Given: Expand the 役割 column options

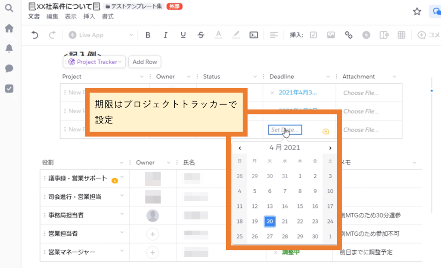Looking at the screenshot, I should pyautogui.click(x=121, y=163).
